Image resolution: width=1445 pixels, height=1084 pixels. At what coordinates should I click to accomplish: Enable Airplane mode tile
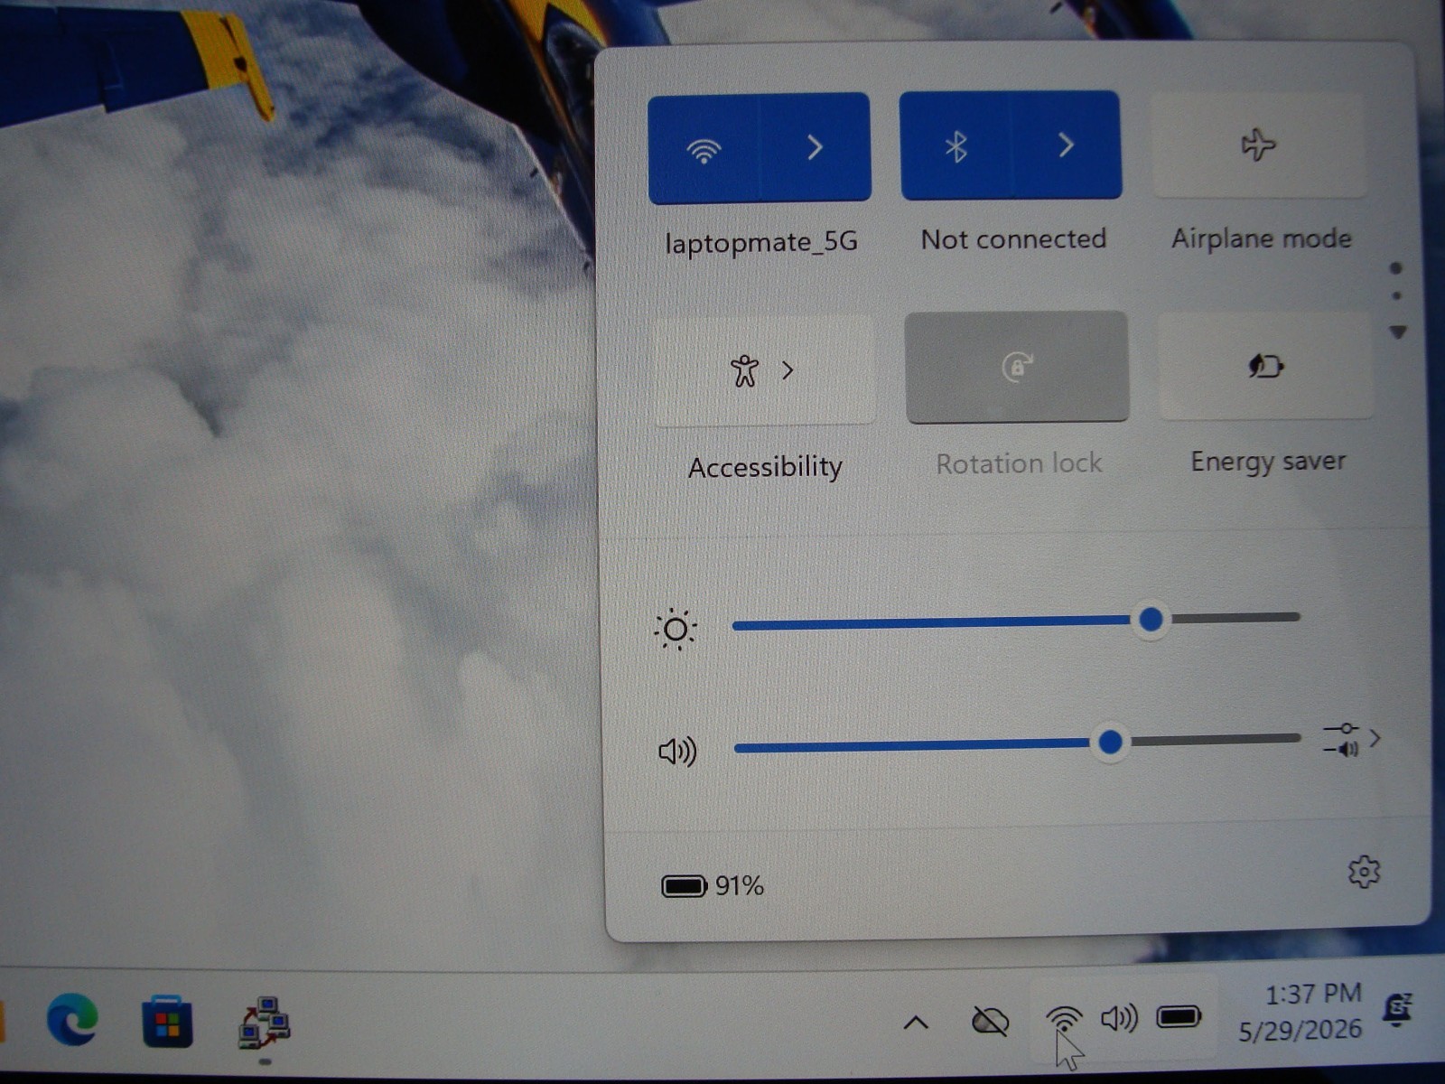[x=1259, y=145]
